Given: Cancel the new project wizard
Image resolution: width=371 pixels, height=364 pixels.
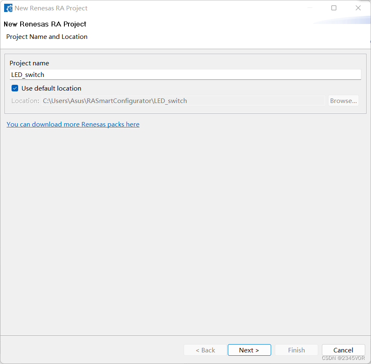Looking at the screenshot, I should tap(343, 350).
